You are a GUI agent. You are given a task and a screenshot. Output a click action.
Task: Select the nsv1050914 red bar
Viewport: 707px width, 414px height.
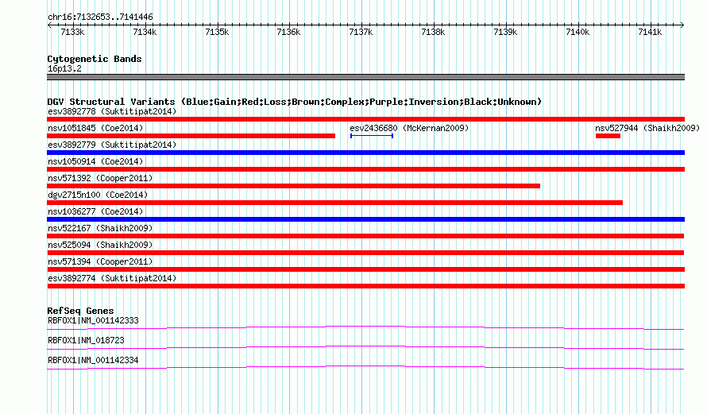tap(365, 169)
